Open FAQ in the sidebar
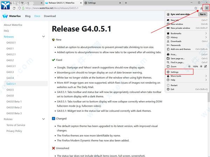Viewport: 210px width, 157px height. [6, 31]
